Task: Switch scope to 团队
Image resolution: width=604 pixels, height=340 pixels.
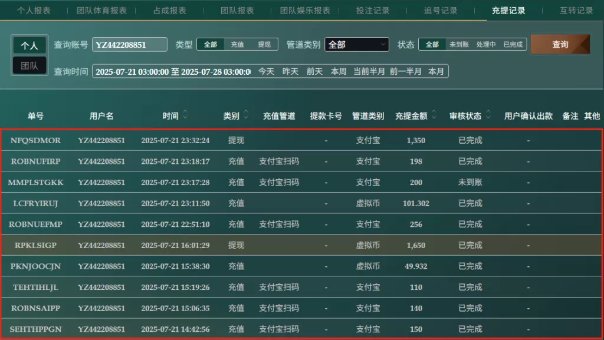Action: coord(29,65)
